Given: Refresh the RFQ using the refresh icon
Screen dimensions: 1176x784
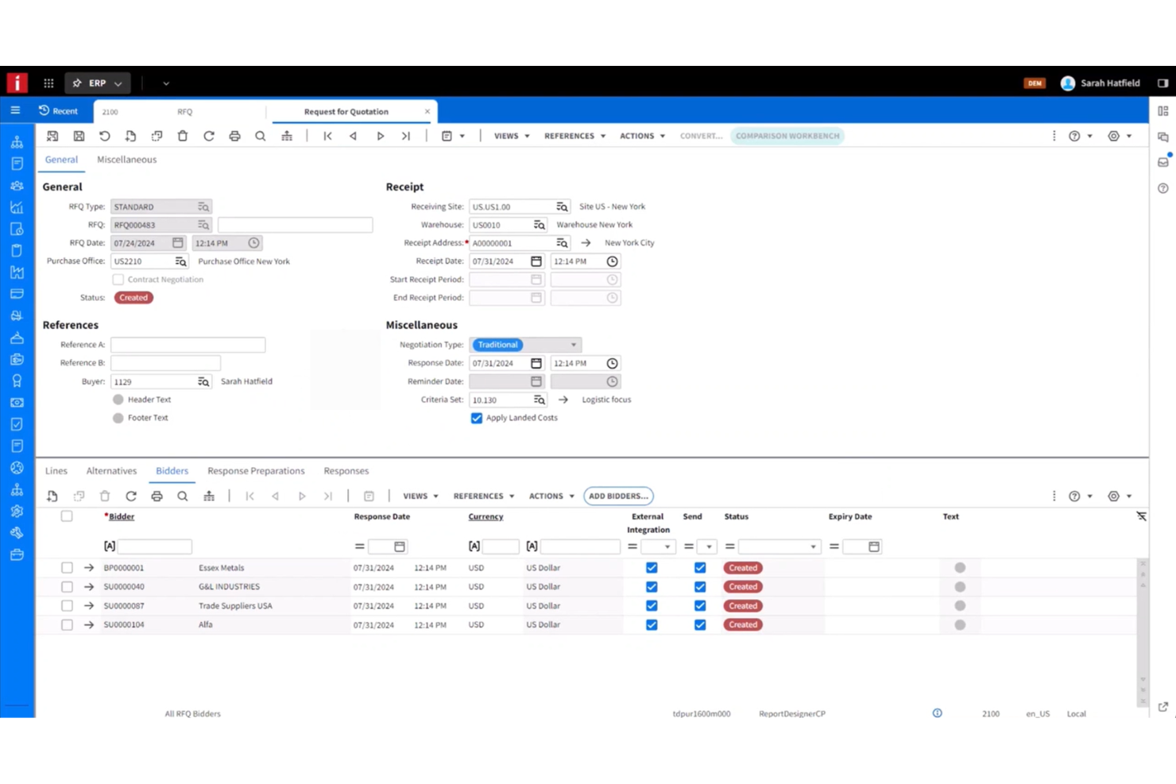Looking at the screenshot, I should tap(209, 136).
